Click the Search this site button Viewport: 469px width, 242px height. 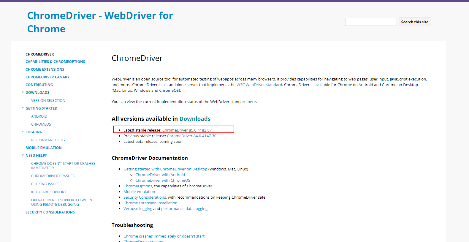414,22
